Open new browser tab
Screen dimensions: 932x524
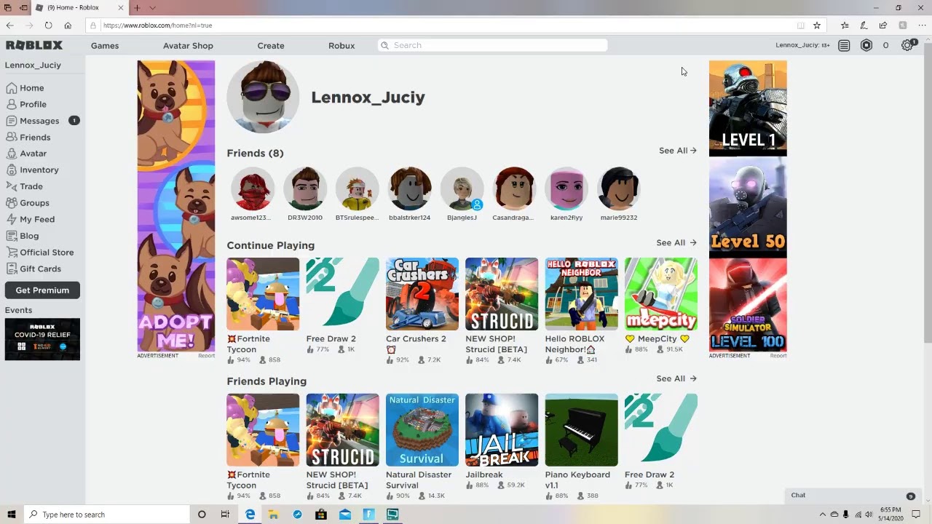pos(136,7)
